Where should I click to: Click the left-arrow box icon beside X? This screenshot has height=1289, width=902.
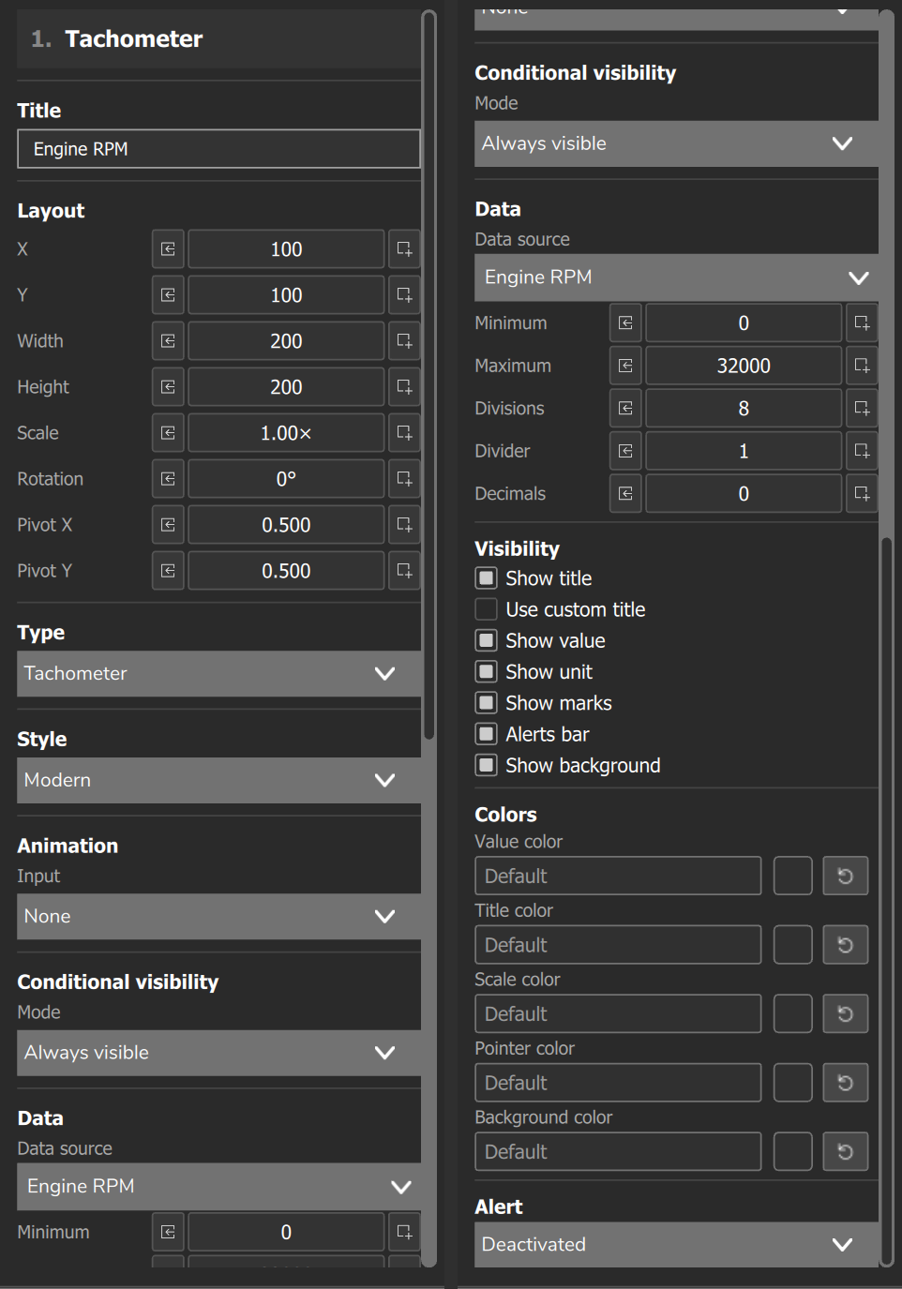coord(168,249)
